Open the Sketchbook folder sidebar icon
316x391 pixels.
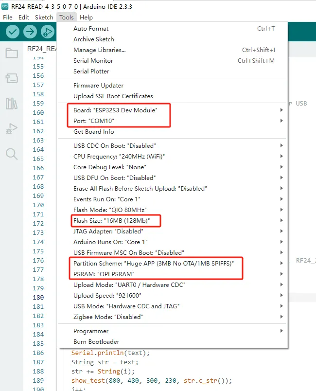(12, 53)
